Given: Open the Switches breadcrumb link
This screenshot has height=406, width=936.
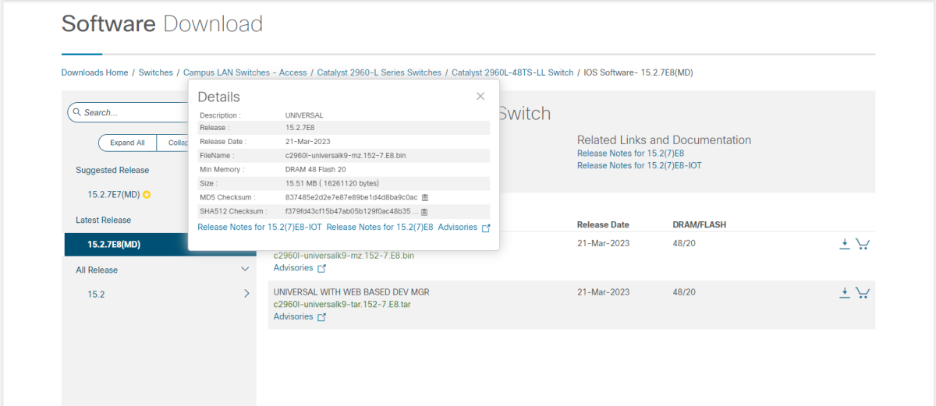Looking at the screenshot, I should pos(156,72).
